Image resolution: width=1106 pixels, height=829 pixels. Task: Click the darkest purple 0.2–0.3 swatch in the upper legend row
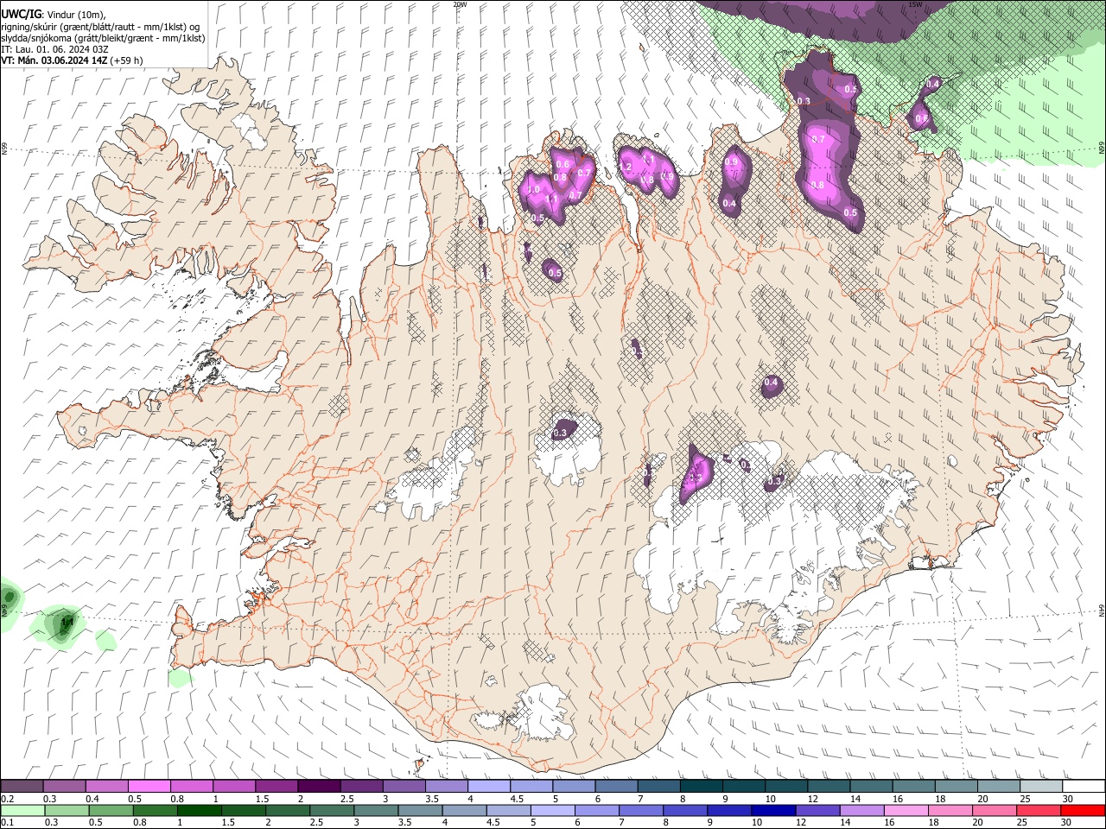point(22,787)
